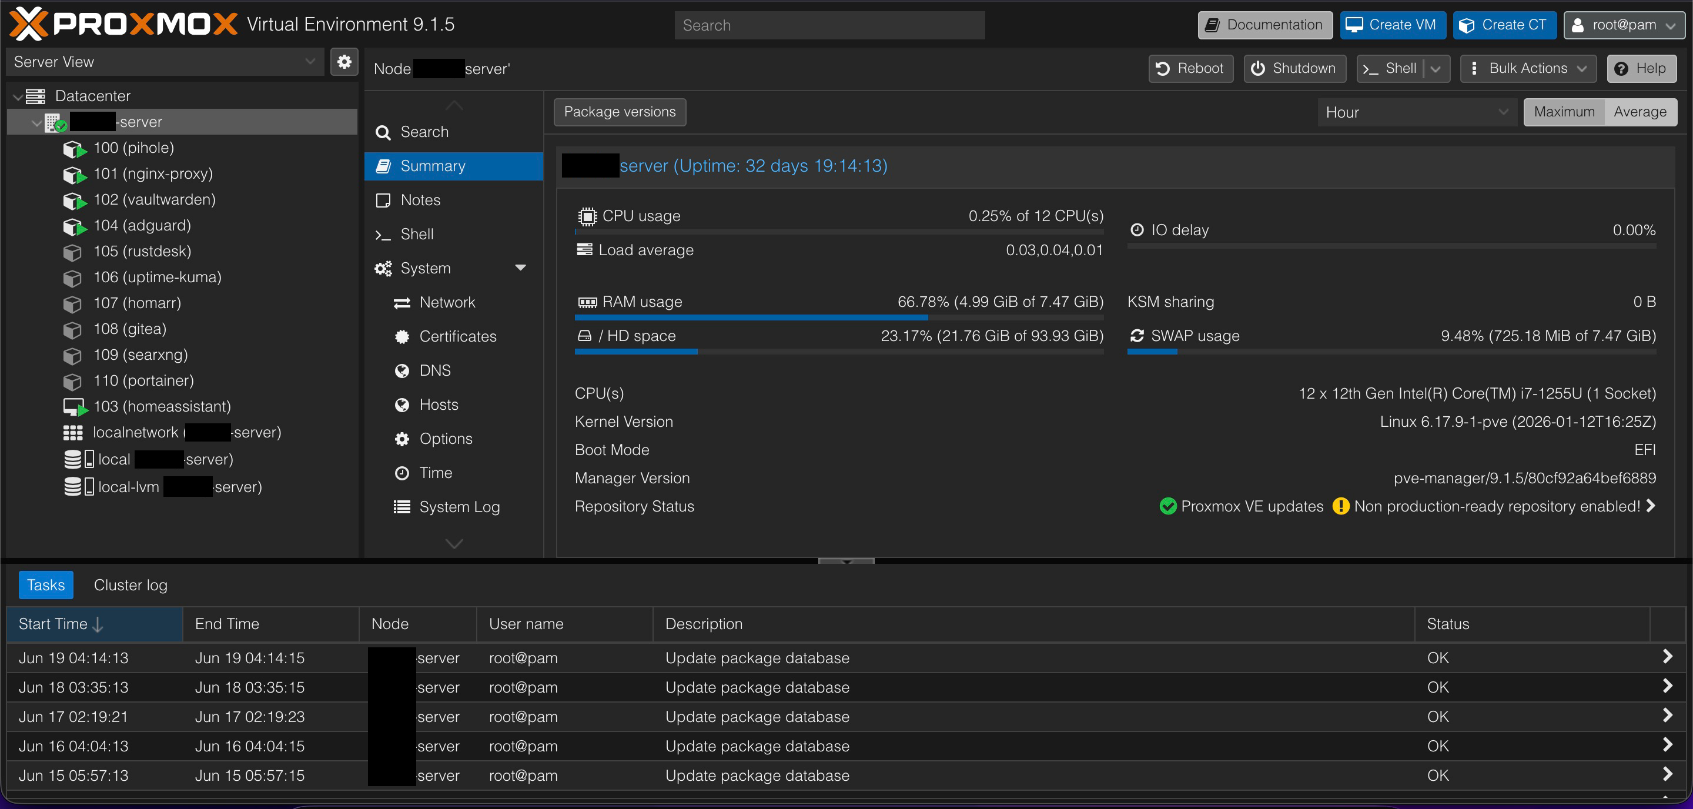
Task: Click the node icon with green checkmark
Action: (x=55, y=122)
